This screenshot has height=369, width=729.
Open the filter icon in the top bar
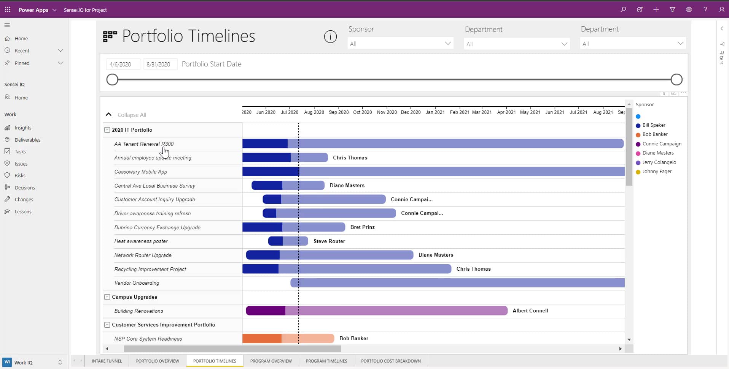tap(672, 9)
